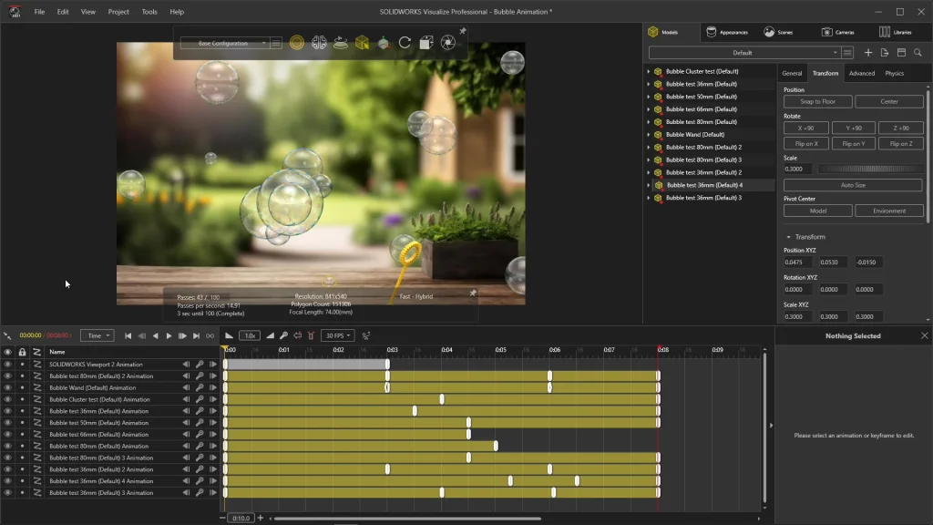Click the magnifier search icon in Models panel

pyautogui.click(x=918, y=53)
